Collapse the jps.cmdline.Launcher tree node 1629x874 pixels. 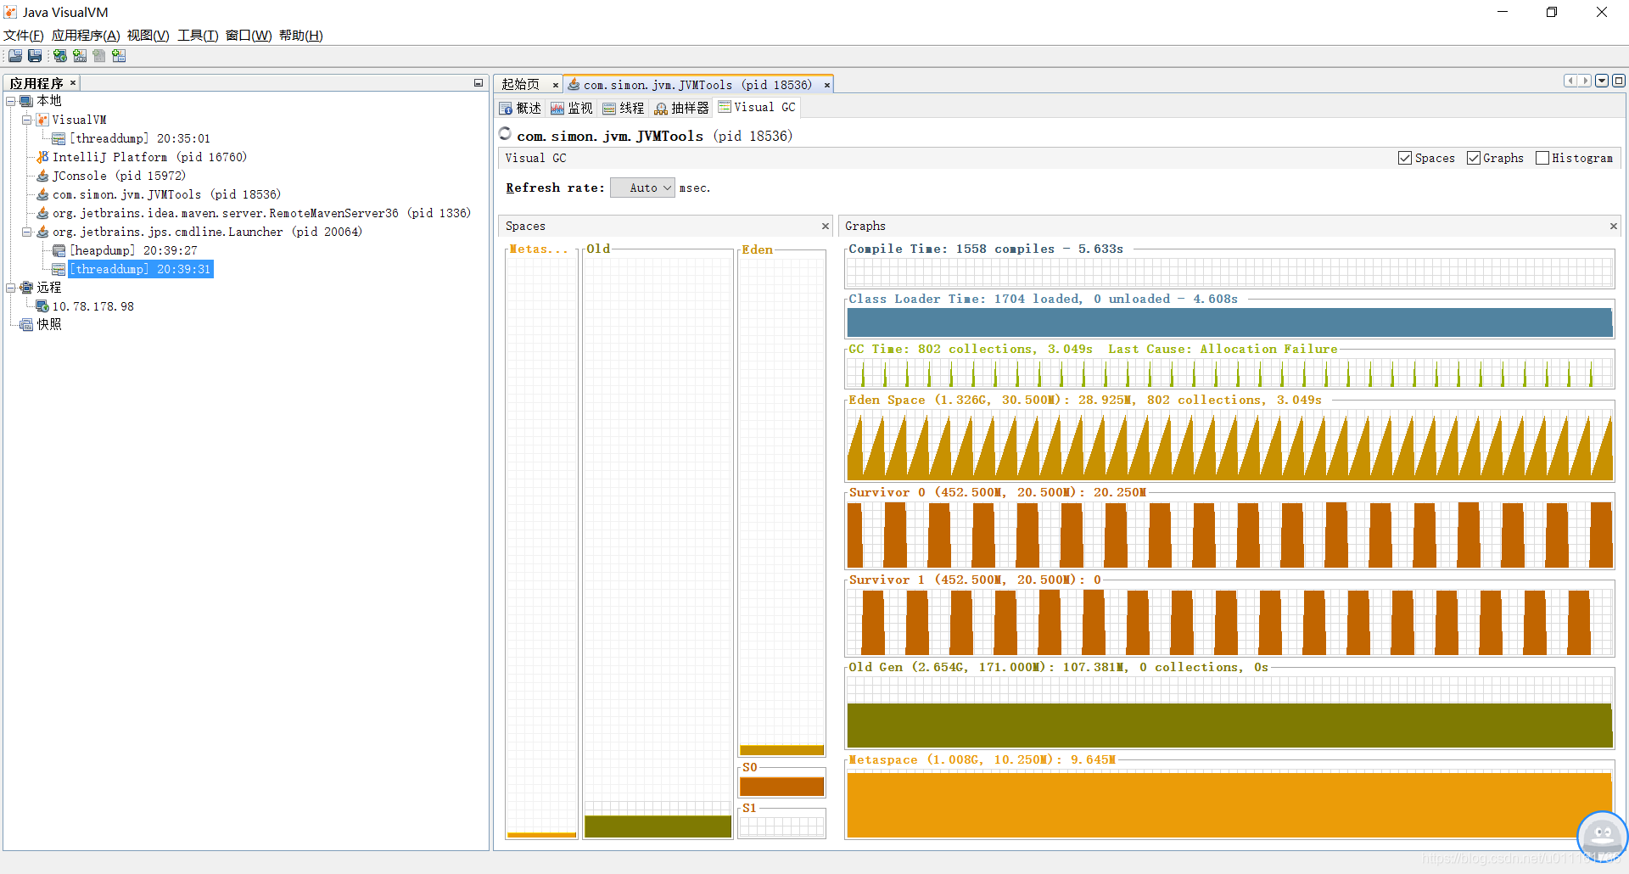27,232
